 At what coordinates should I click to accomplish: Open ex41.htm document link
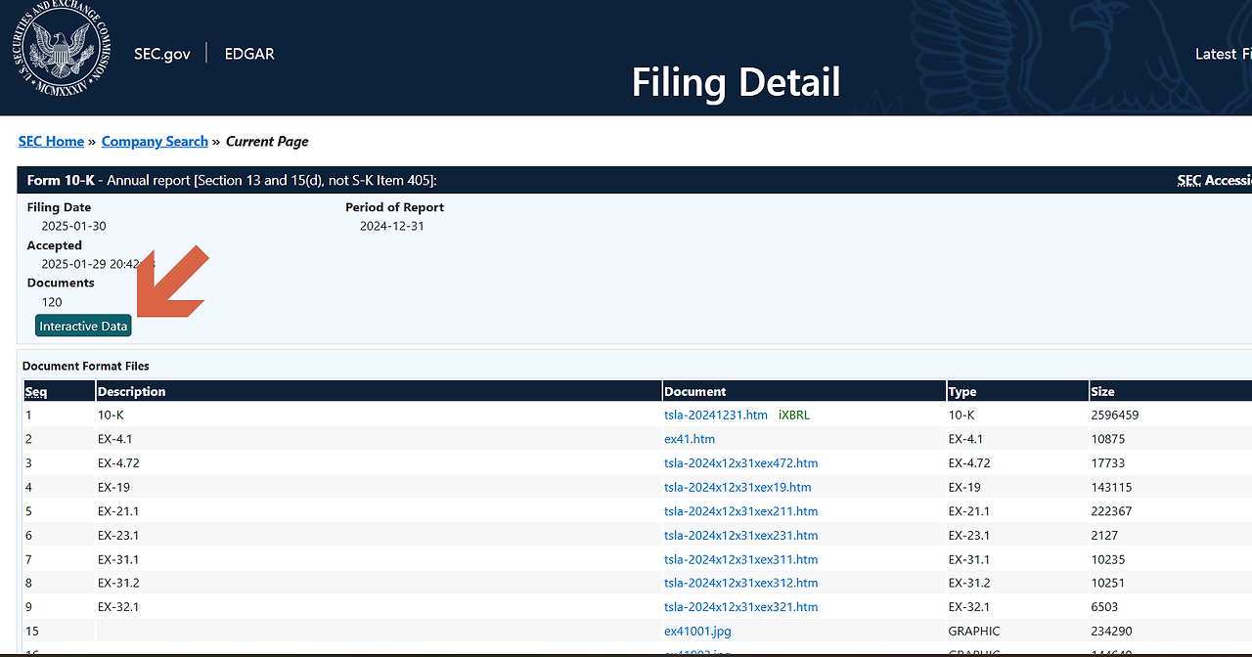(690, 439)
